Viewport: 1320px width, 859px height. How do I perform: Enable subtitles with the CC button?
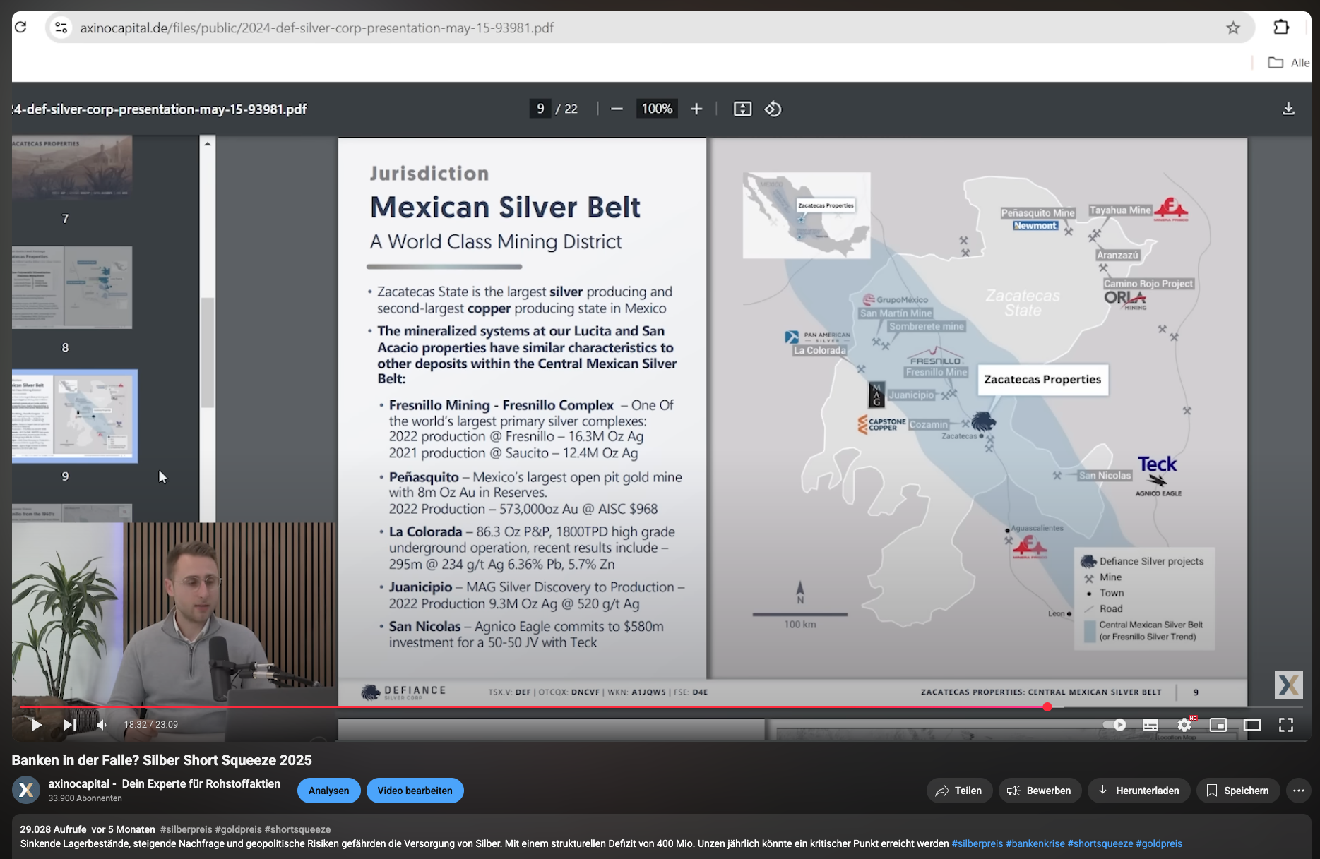click(x=1150, y=725)
